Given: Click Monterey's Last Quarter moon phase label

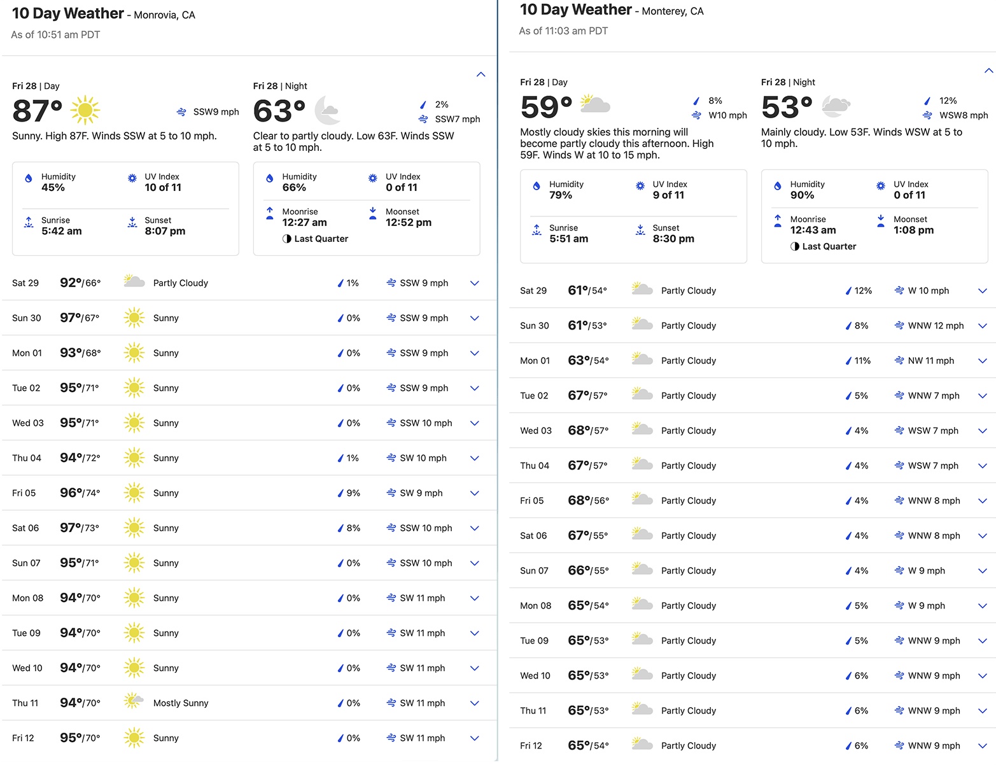Looking at the screenshot, I should click(829, 246).
